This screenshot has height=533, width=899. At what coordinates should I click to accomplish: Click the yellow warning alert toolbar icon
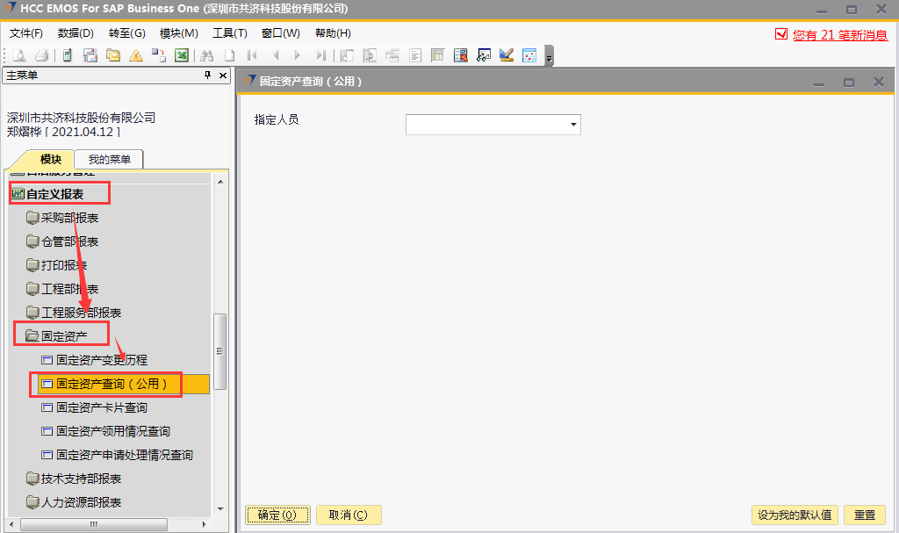[x=136, y=55]
